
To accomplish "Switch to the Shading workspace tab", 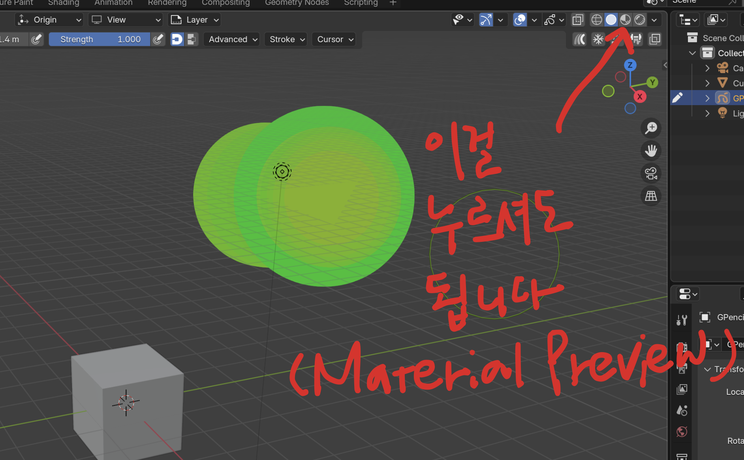I will (64, 3).
